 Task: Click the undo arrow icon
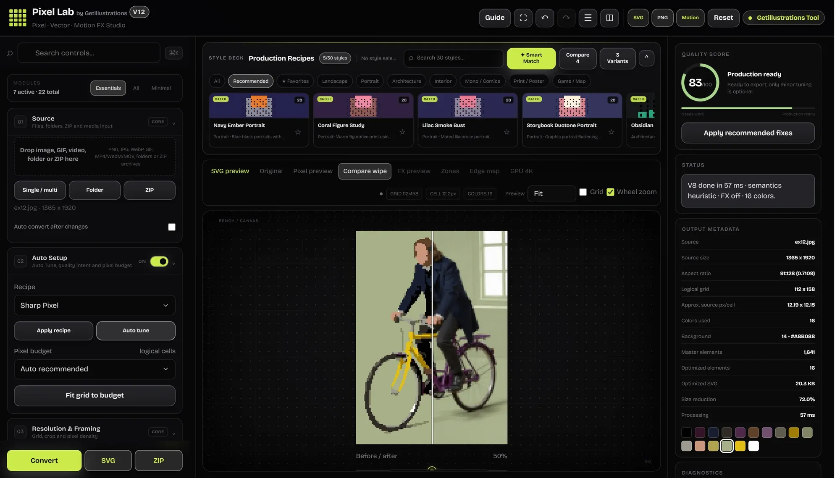[x=545, y=18]
